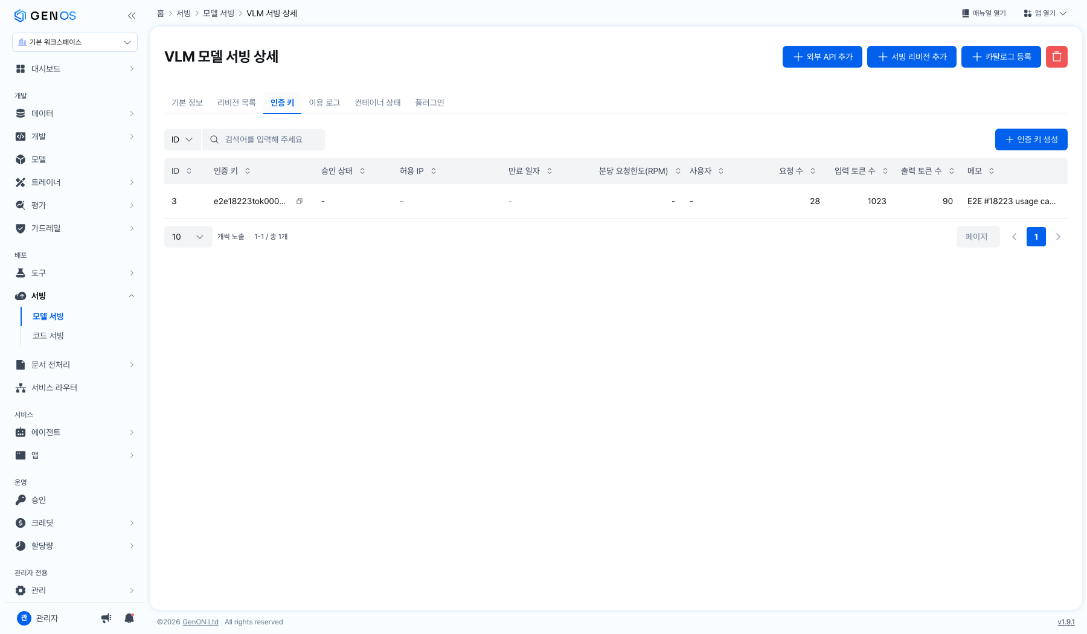1087x634 pixels.
Task: Go to previous page arrow
Action: [x=1015, y=237]
